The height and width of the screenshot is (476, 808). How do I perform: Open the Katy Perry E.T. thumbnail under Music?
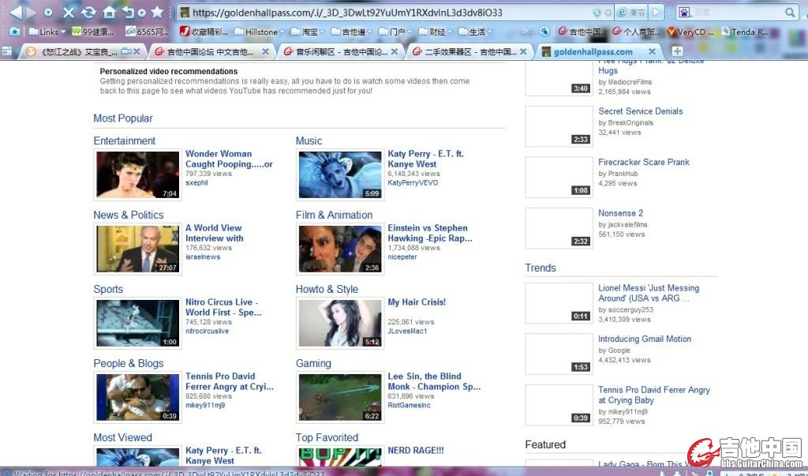pyautogui.click(x=340, y=174)
